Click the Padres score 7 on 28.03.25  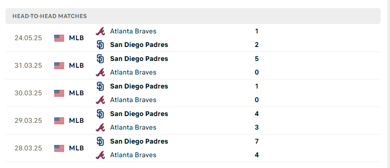coord(257,141)
